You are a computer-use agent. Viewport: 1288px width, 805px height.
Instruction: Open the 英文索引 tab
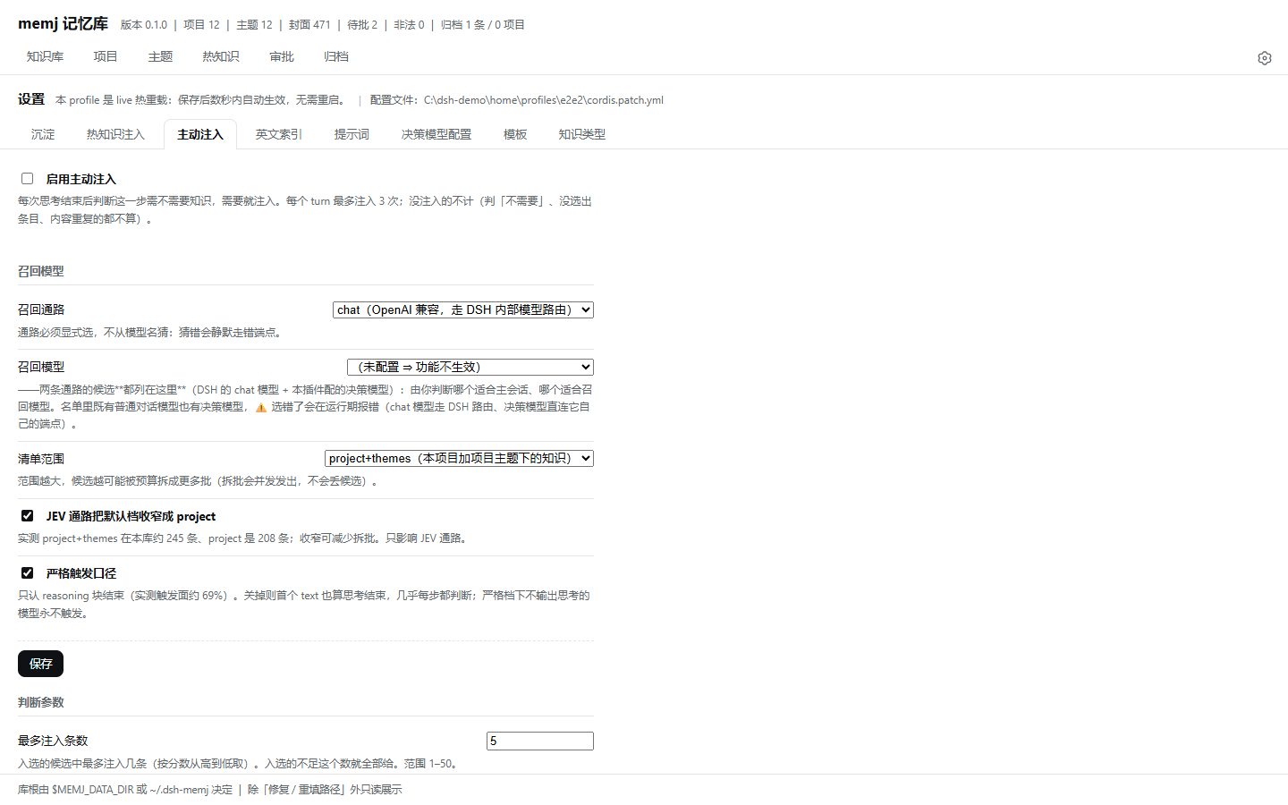(x=278, y=134)
